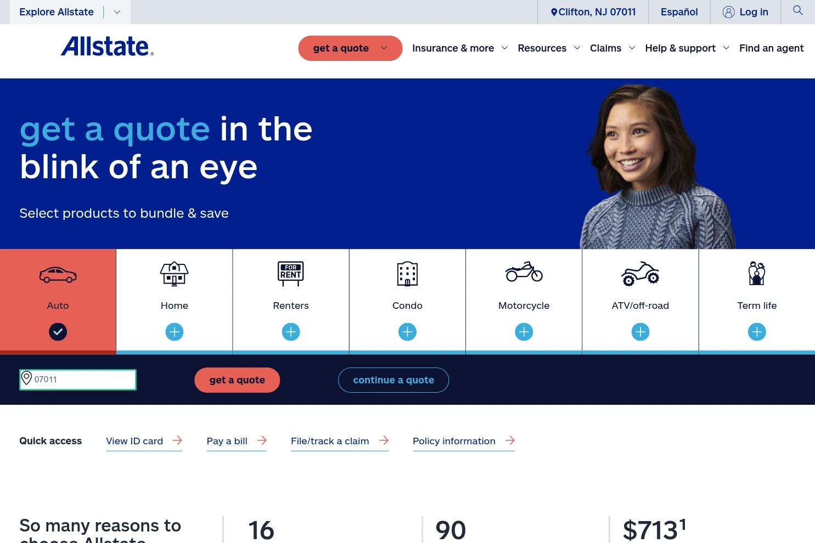Expand the Claims menu chevron
This screenshot has height=543, width=815.
(x=632, y=48)
